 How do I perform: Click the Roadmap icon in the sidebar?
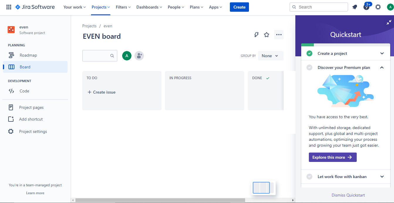click(11, 55)
